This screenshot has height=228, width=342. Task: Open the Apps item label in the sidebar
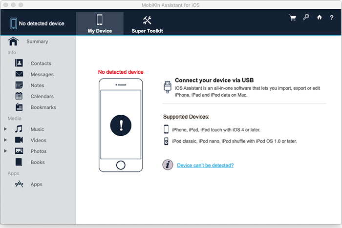click(37, 185)
